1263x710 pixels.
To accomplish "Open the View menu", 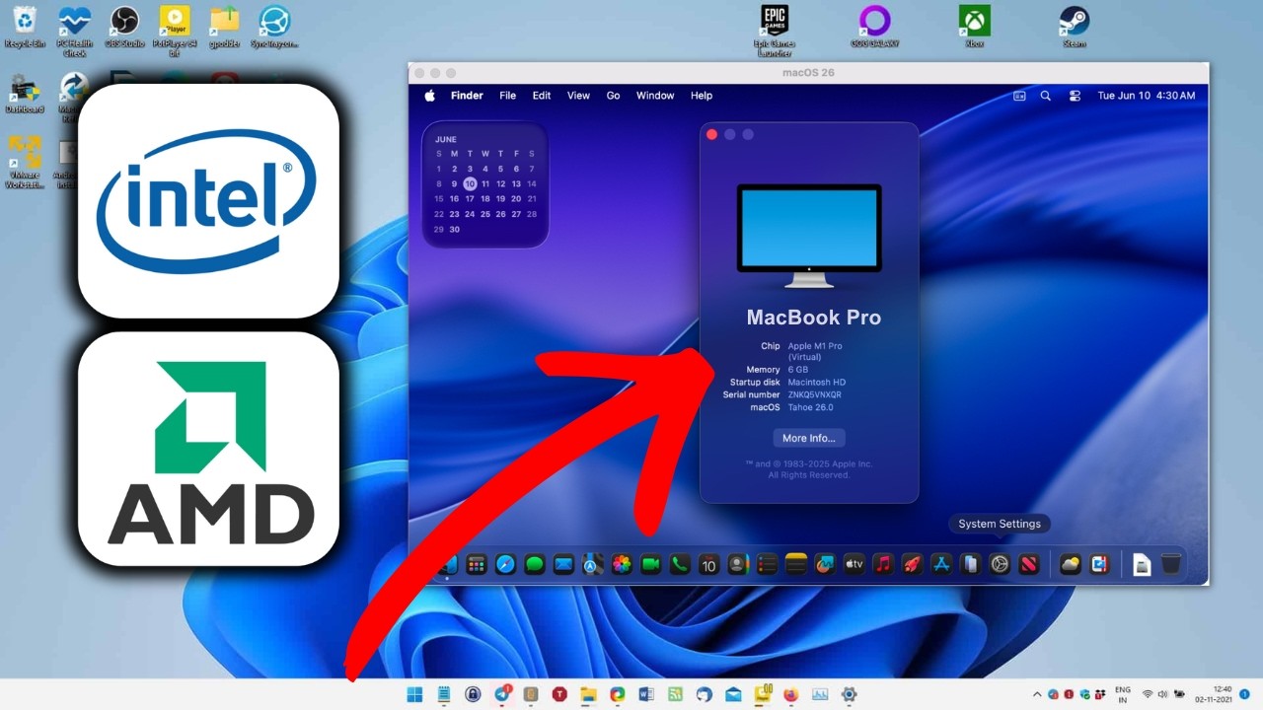I will pyautogui.click(x=578, y=96).
